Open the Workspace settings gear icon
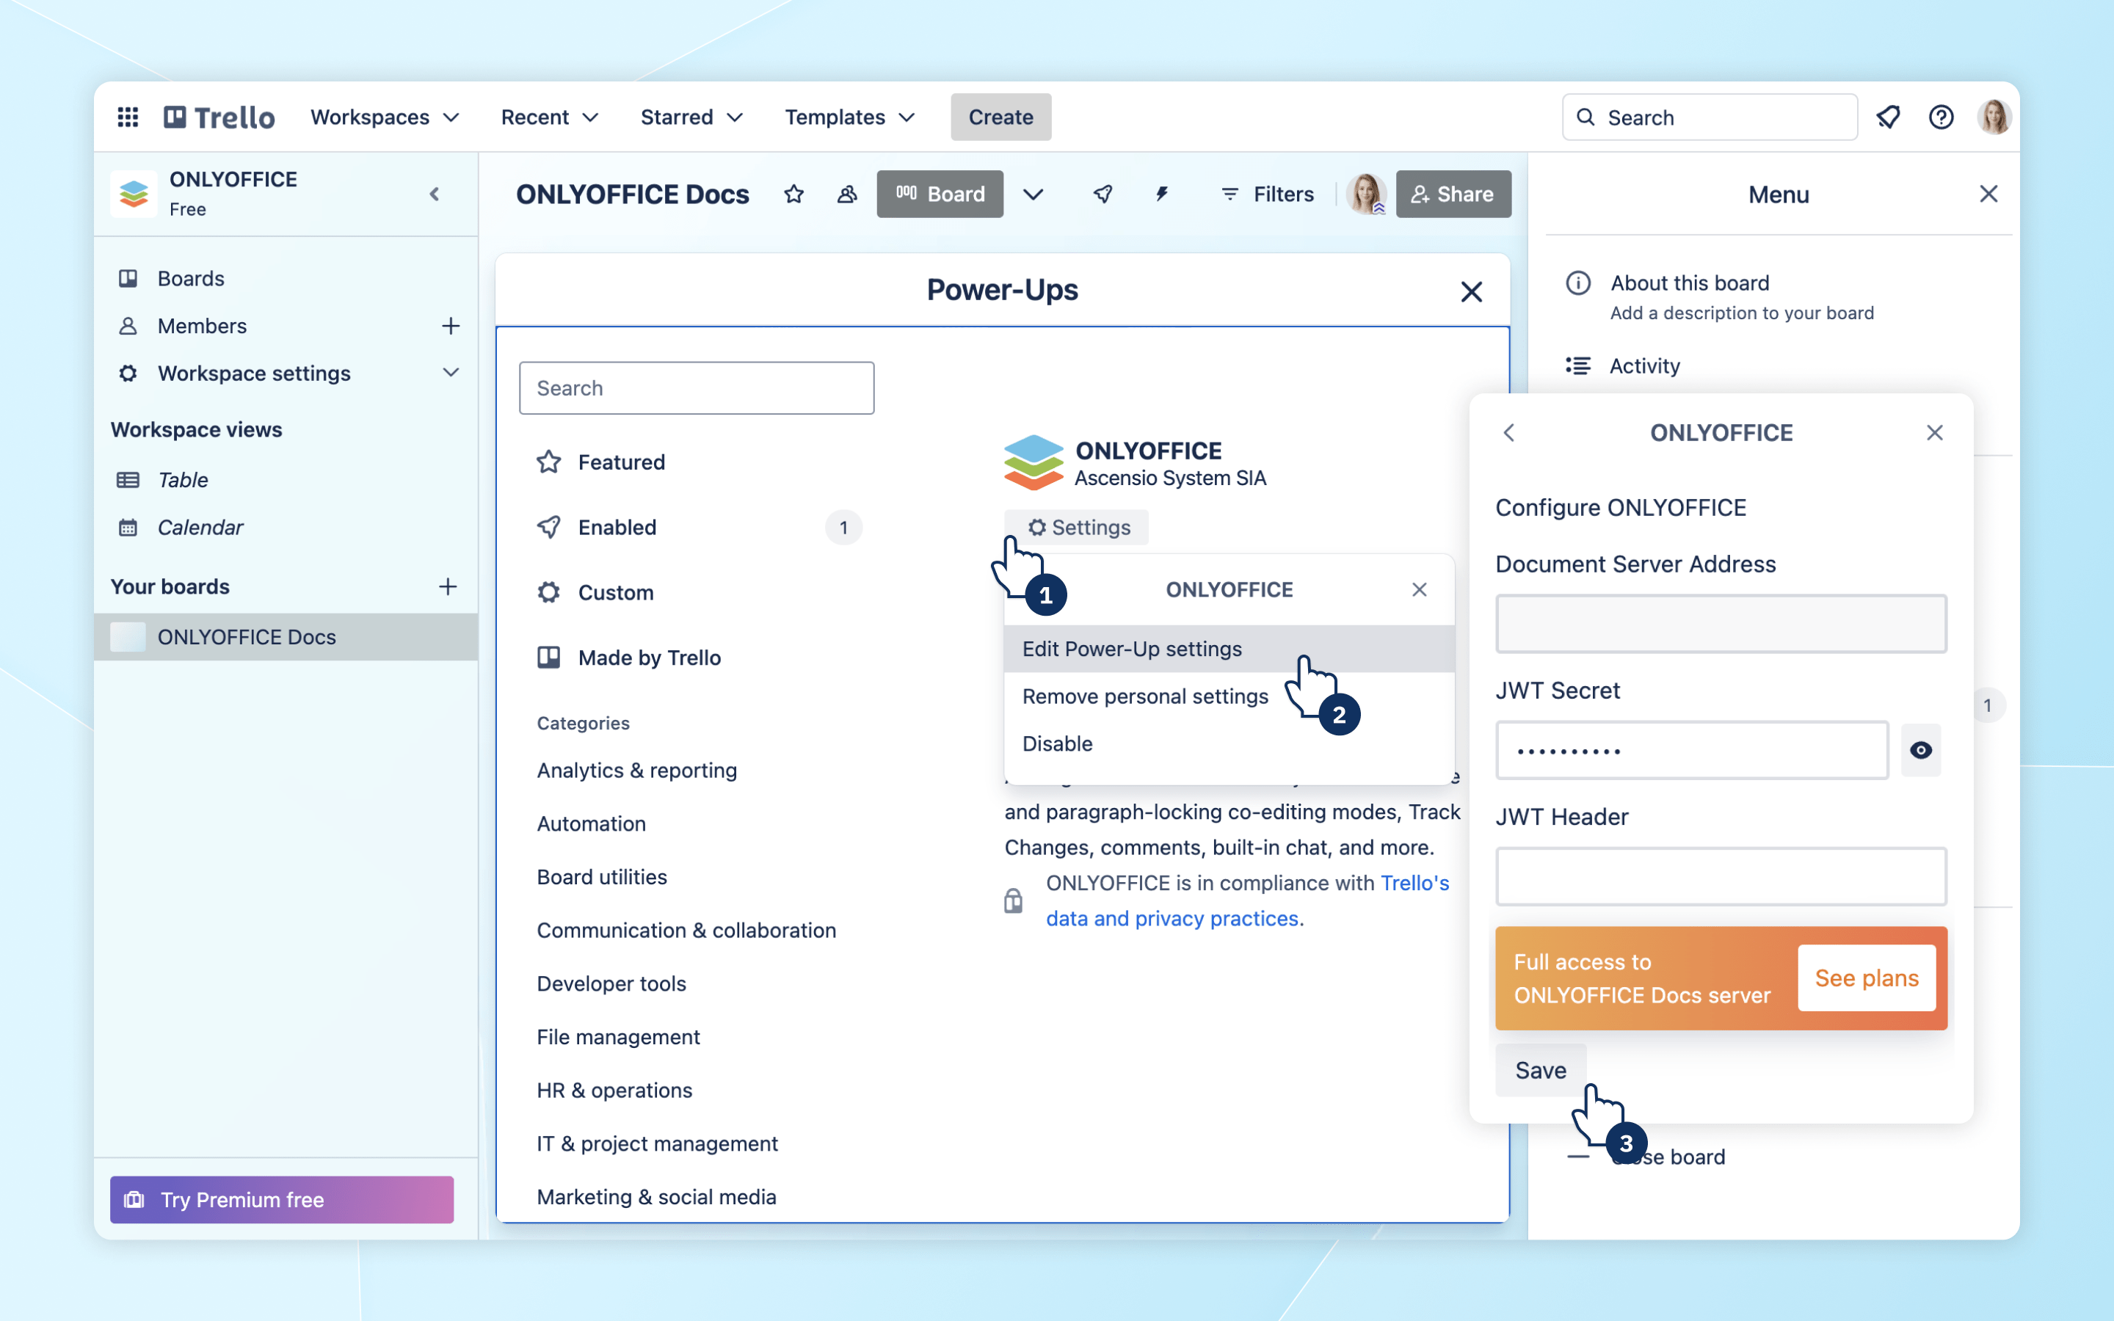This screenshot has width=2114, height=1321. click(128, 373)
